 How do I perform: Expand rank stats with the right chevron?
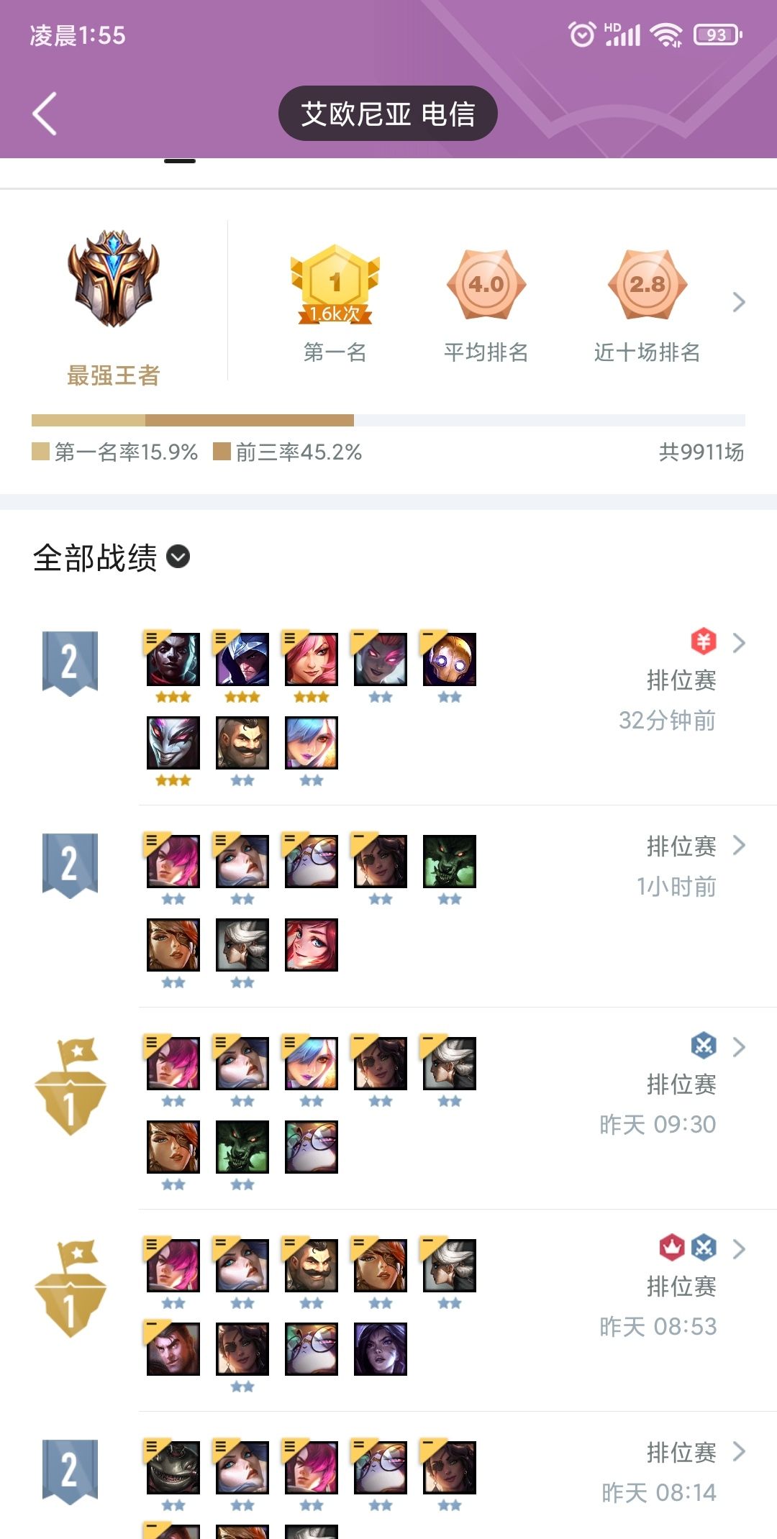[739, 302]
